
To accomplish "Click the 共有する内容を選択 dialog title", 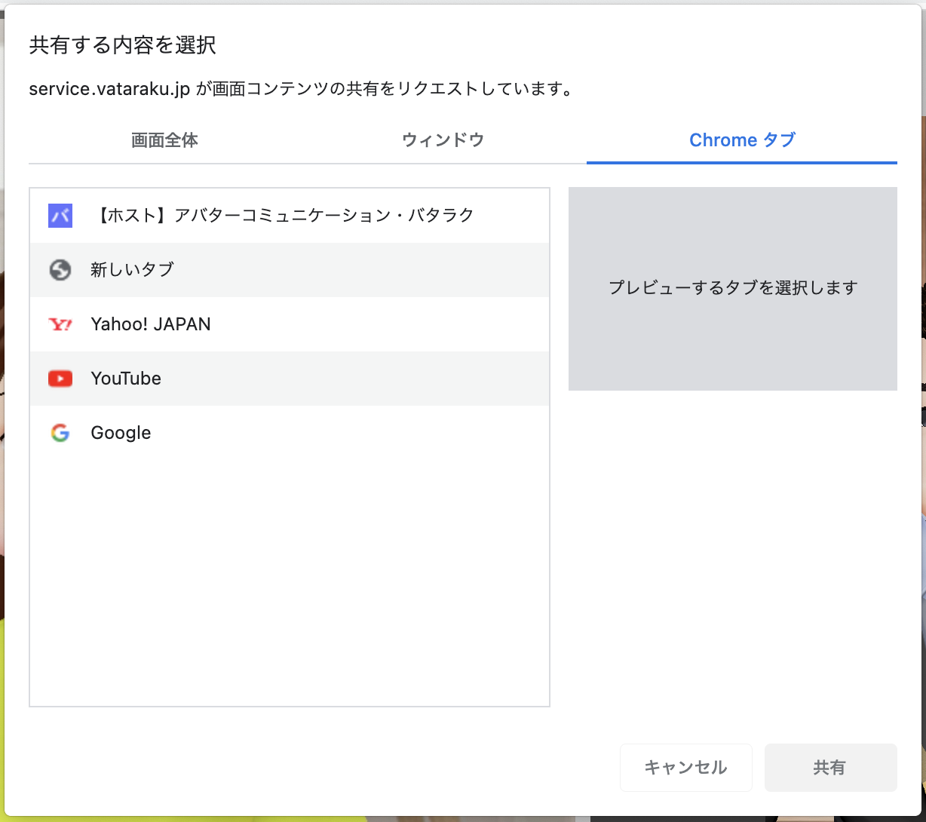I will (122, 45).
